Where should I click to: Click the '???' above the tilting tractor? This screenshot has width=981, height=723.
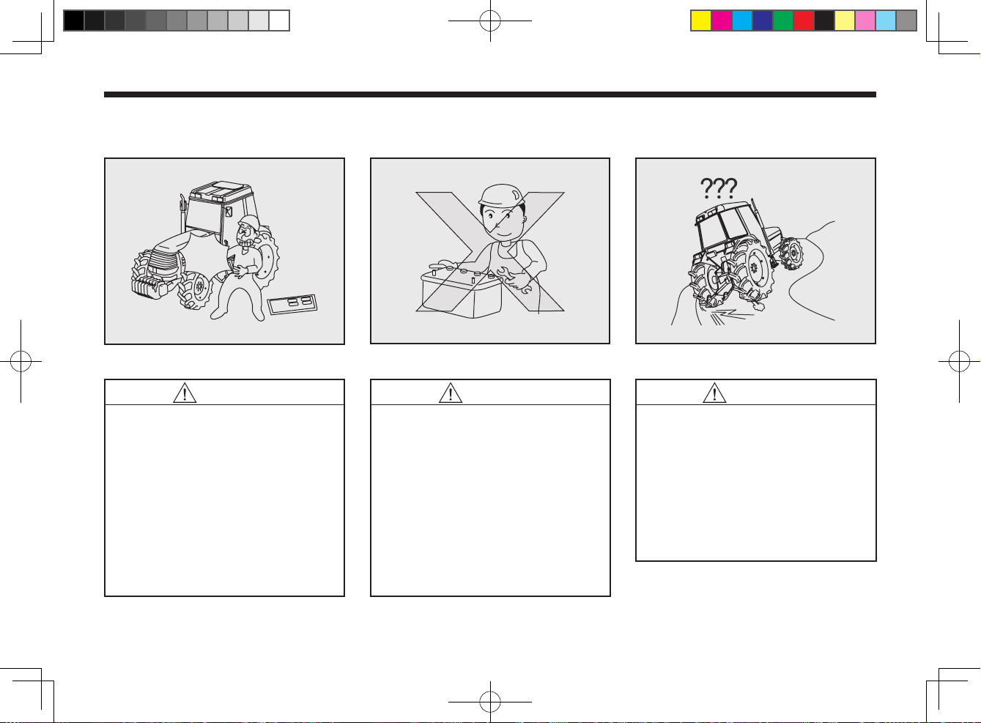pos(719,189)
